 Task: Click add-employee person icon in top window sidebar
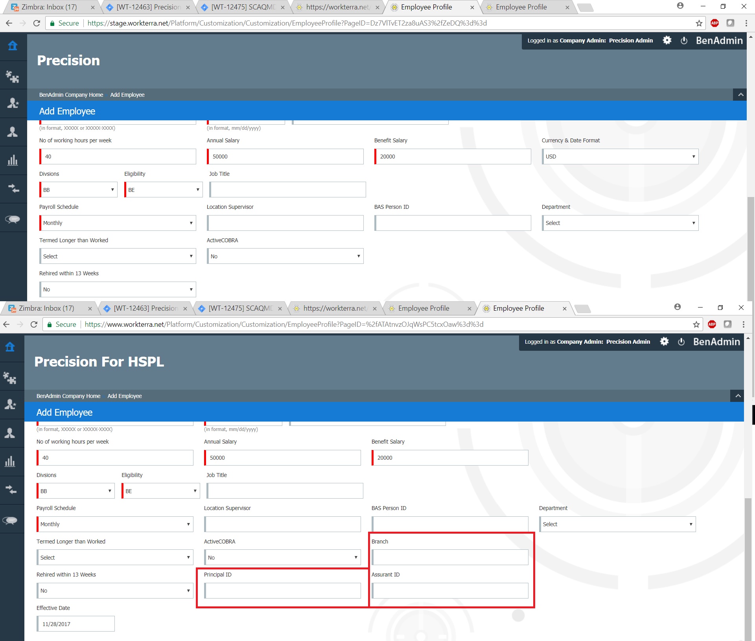pyautogui.click(x=13, y=103)
